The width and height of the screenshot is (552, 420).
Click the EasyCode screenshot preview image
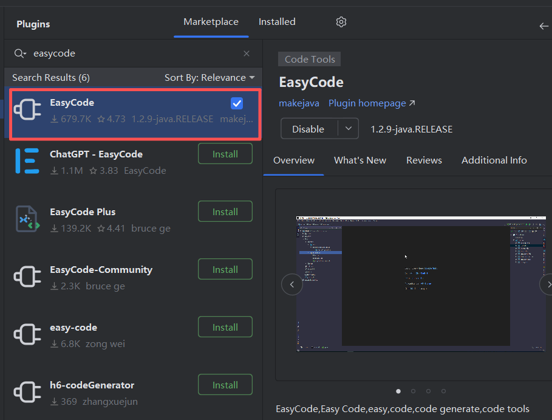[x=421, y=284]
